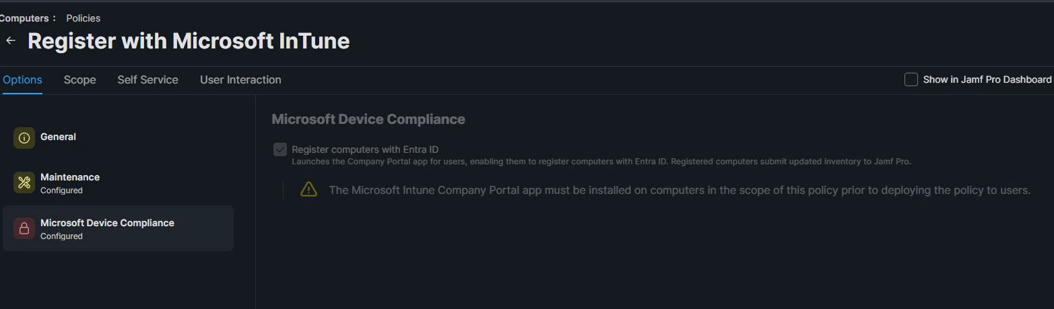Screen dimensions: 1054x309
Task: Switch to the User Interaction tab
Action: point(240,79)
